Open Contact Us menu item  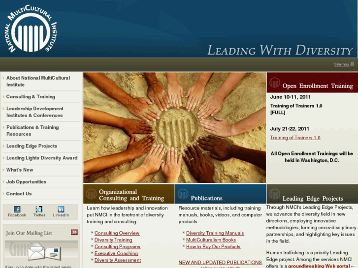[x=19, y=194]
